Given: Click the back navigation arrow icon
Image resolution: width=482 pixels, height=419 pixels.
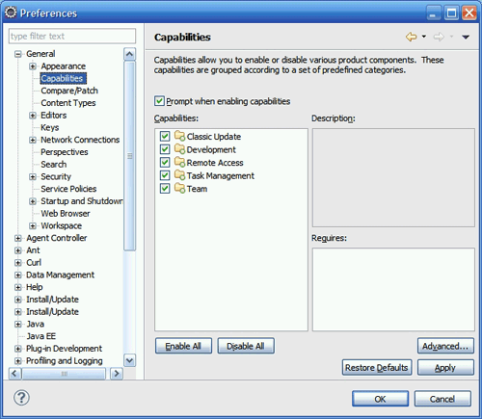Looking at the screenshot, I should 411,37.
